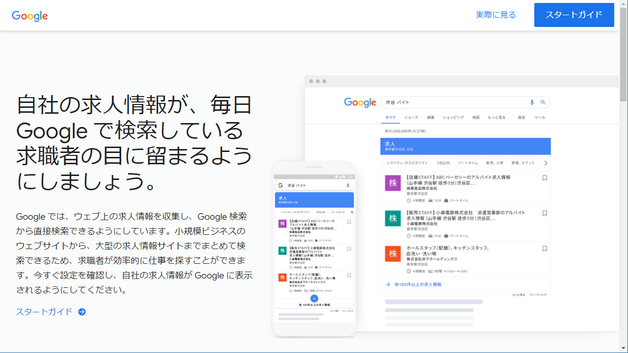Click the blue スタートガイド button in the header
The height and width of the screenshot is (353, 628).
pos(574,15)
